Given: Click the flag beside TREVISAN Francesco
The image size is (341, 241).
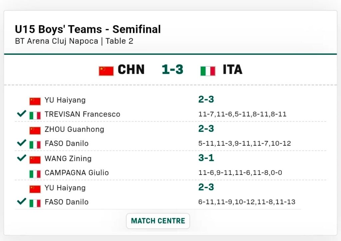Looking at the screenshot, I should pos(35,115).
